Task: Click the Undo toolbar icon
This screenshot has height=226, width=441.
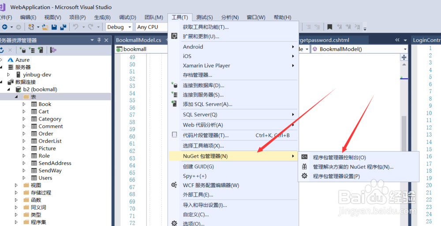Action: (76, 27)
